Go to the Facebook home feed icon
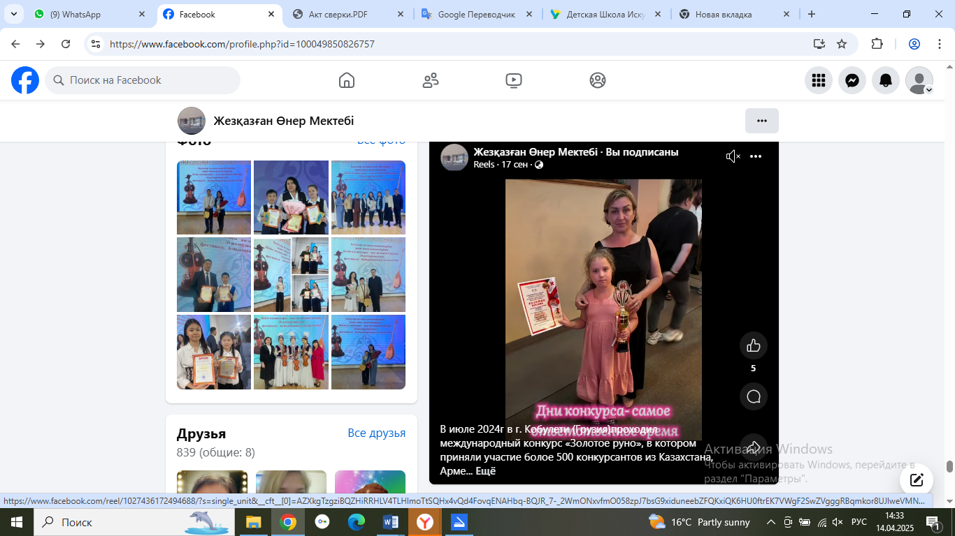The image size is (955, 536). [x=347, y=80]
